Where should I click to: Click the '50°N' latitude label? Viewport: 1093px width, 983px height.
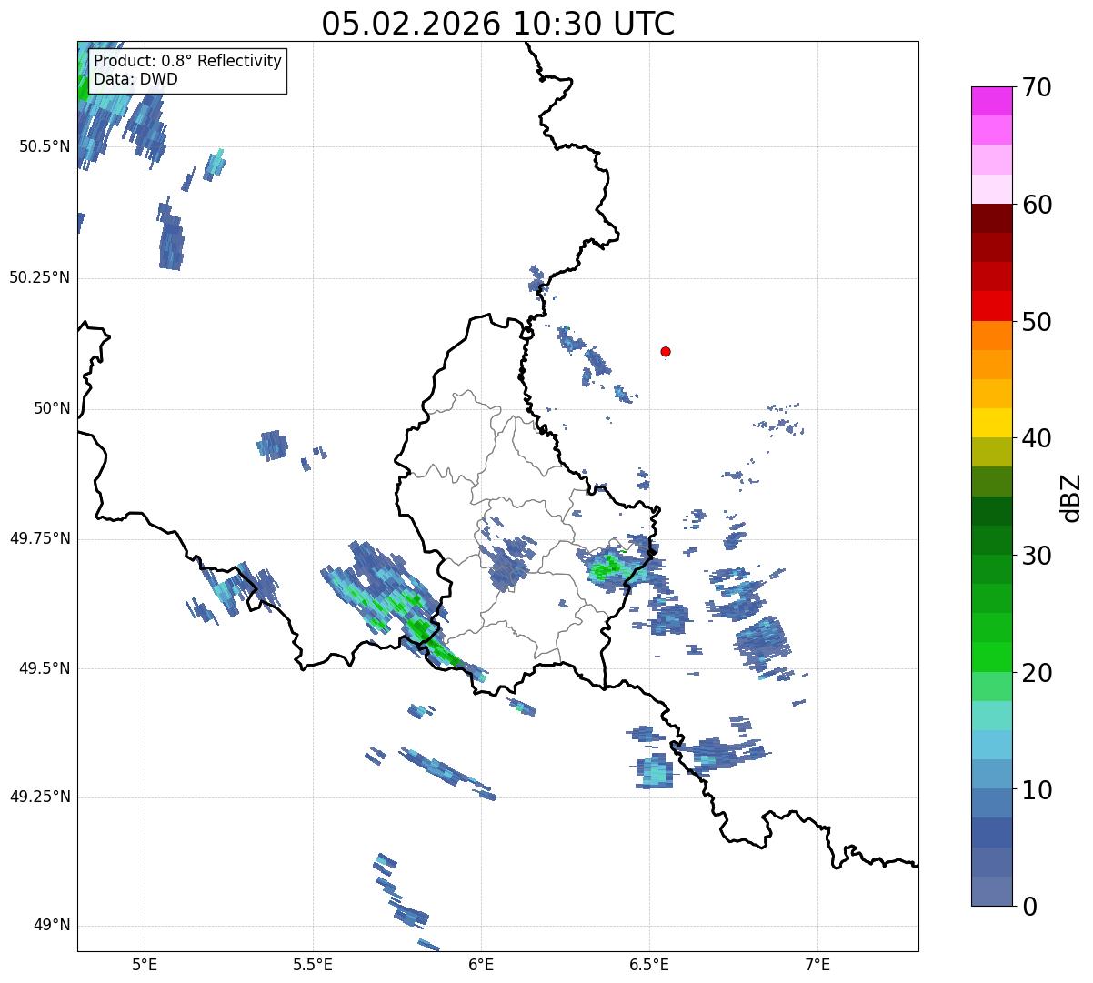(x=50, y=409)
